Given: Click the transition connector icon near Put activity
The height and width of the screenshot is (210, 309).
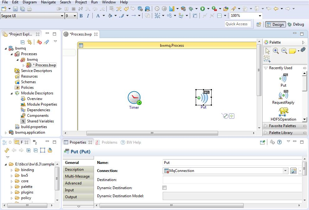Looking at the screenshot, I should point(225,116).
